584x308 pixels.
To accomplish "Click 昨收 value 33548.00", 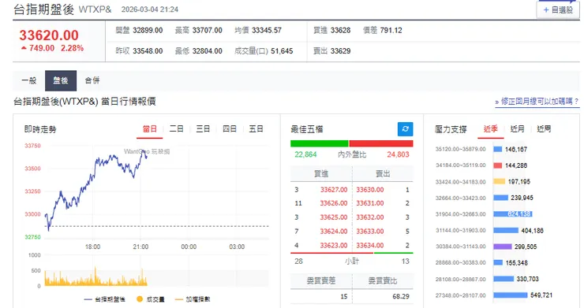I will [x=148, y=51].
